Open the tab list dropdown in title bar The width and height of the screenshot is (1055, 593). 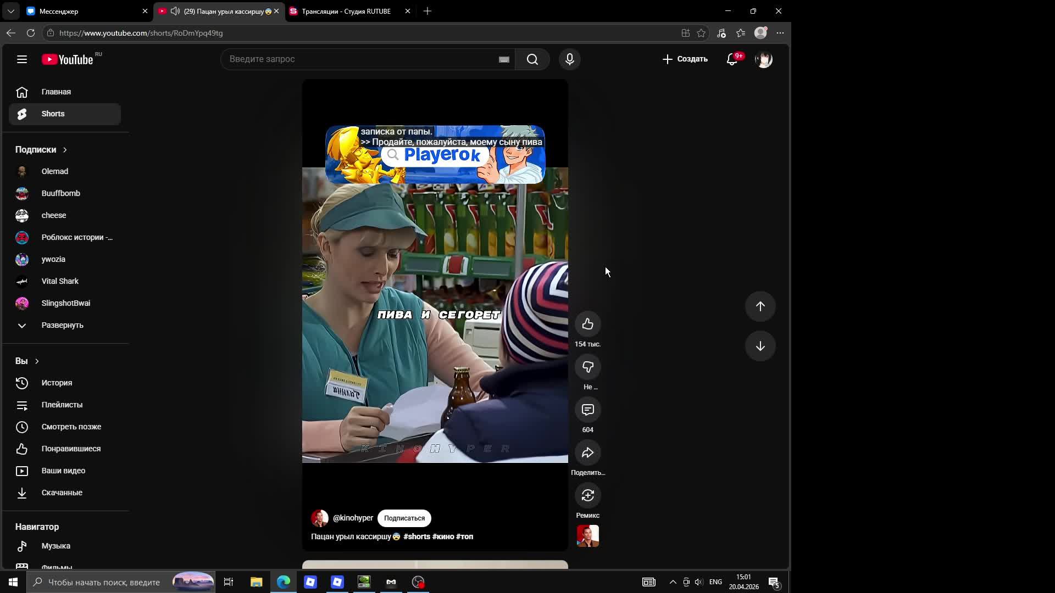click(10, 11)
